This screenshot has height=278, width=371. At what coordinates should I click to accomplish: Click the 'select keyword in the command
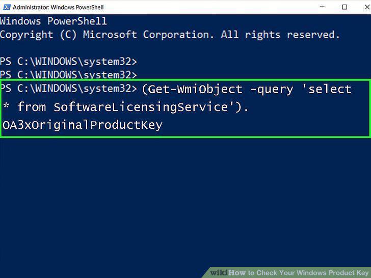(x=327, y=89)
